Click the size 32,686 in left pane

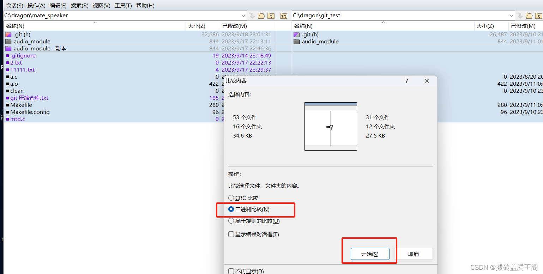coord(210,34)
